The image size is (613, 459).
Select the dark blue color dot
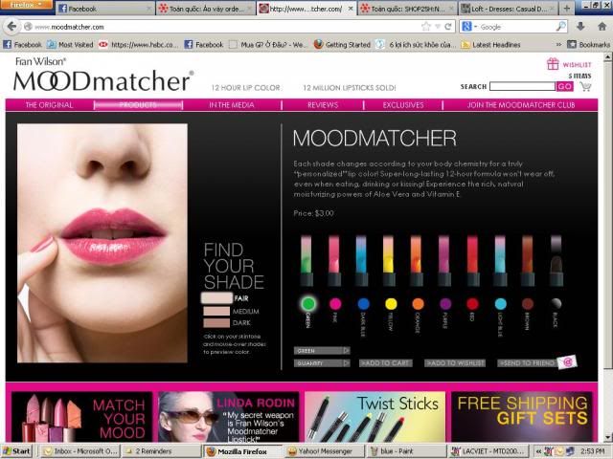(363, 303)
